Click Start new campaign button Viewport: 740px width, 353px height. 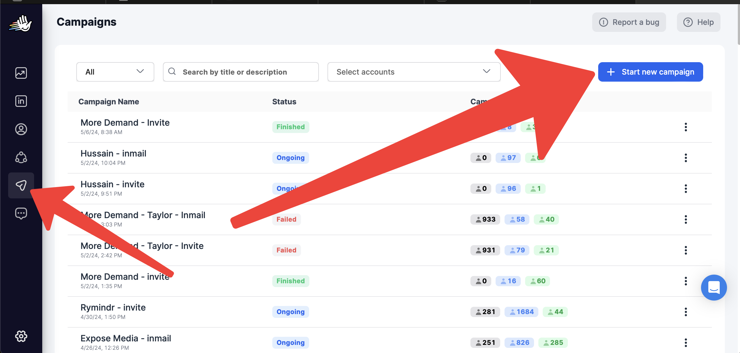650,72
